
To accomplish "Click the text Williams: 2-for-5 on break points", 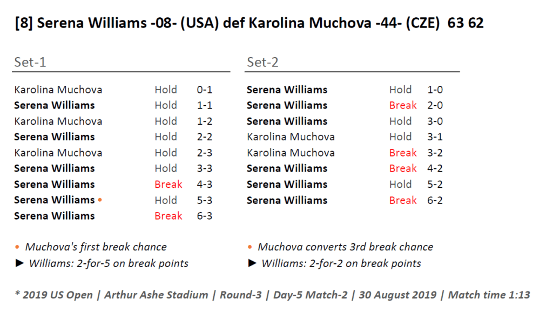I will [x=109, y=264].
